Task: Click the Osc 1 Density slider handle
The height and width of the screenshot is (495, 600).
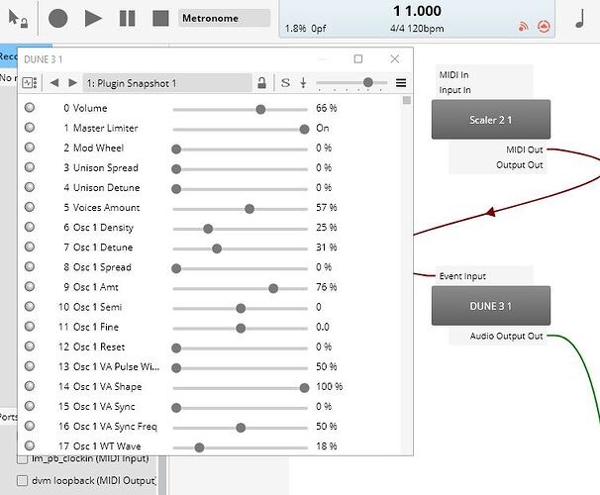Action: click(x=208, y=229)
